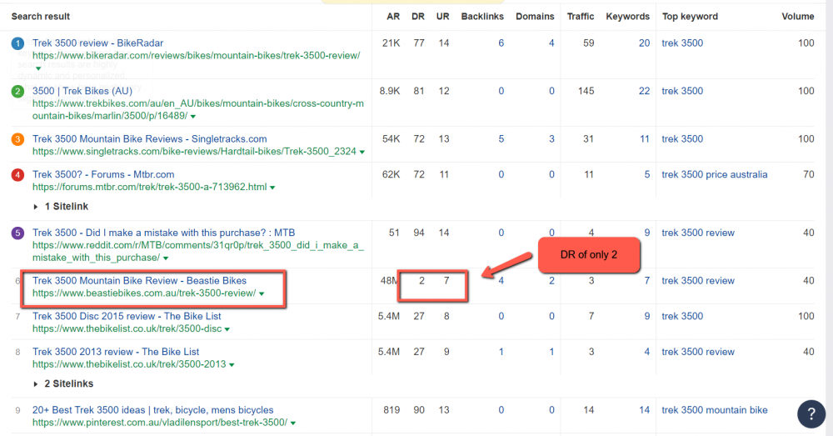Open Trek 3500? Forums Mtbr.com title
The image size is (833, 436).
(103, 174)
